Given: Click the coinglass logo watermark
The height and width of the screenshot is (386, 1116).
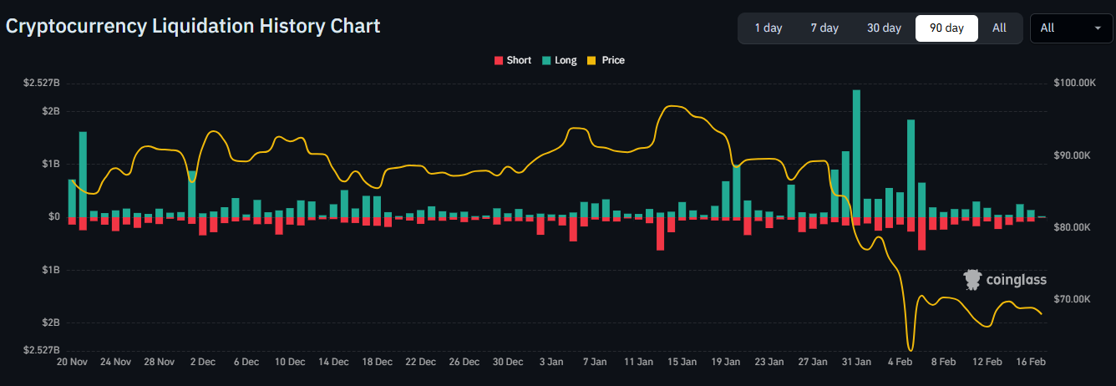Looking at the screenshot, I should (x=1004, y=280).
